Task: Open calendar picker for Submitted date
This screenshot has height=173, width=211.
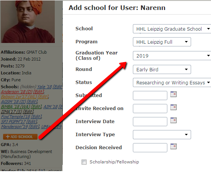Action: (x=173, y=94)
